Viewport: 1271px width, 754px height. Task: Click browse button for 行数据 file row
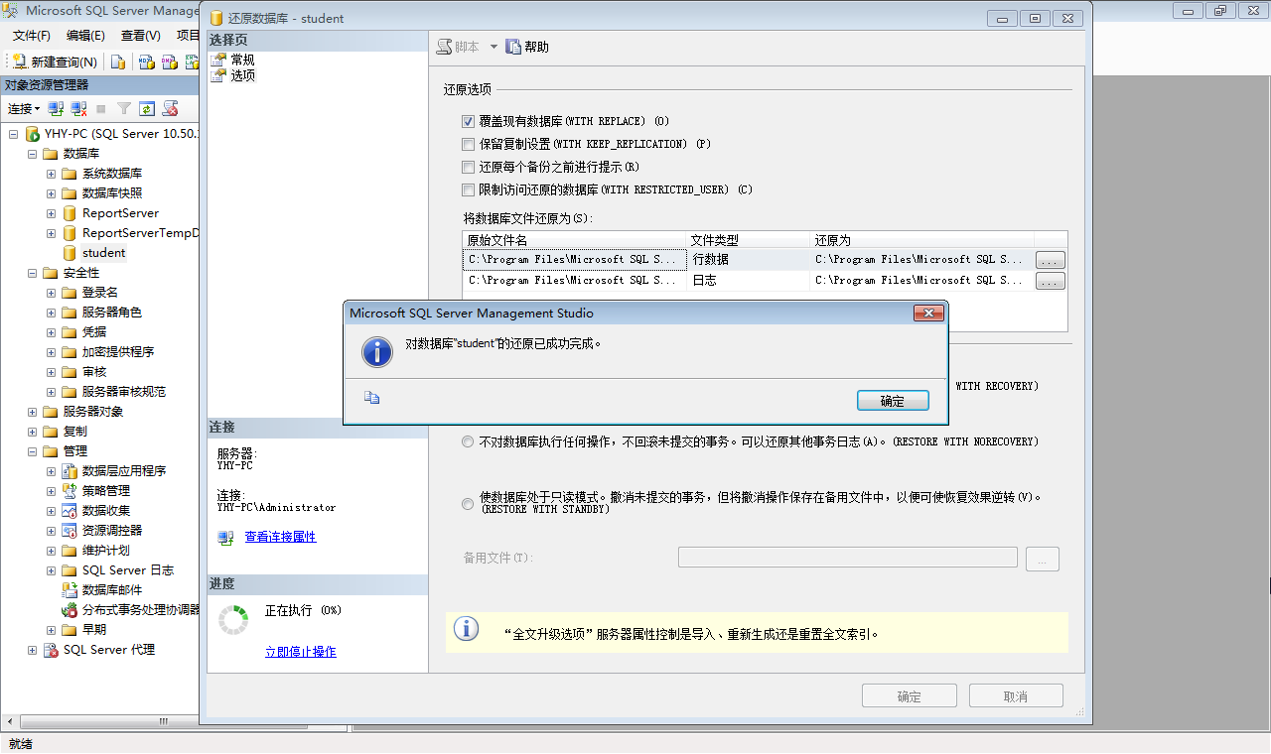tap(1051, 259)
